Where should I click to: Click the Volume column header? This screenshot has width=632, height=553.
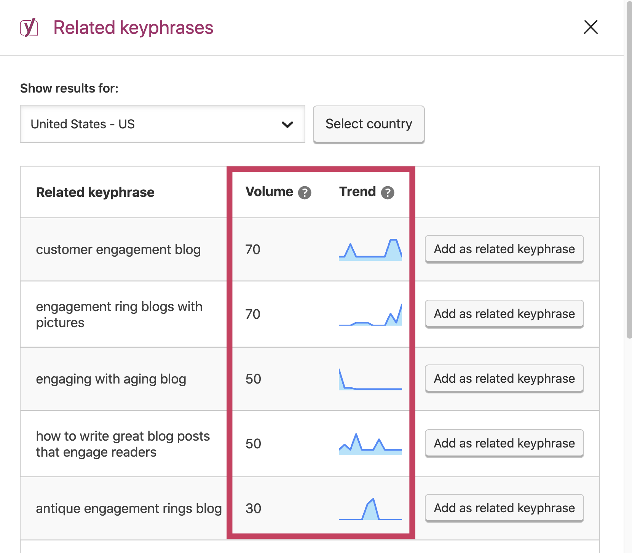269,192
